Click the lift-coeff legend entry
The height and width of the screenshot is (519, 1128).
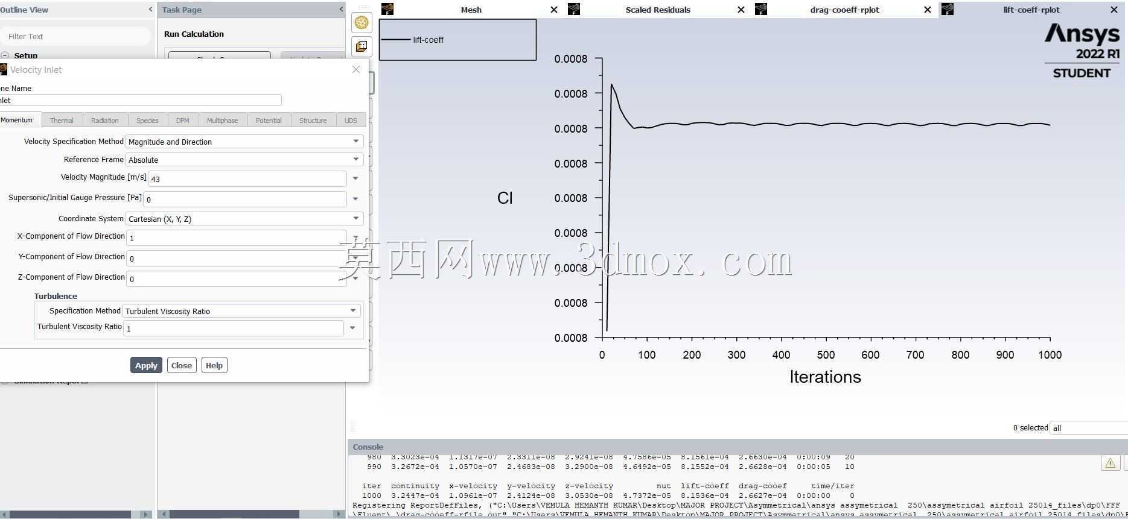tap(413, 40)
